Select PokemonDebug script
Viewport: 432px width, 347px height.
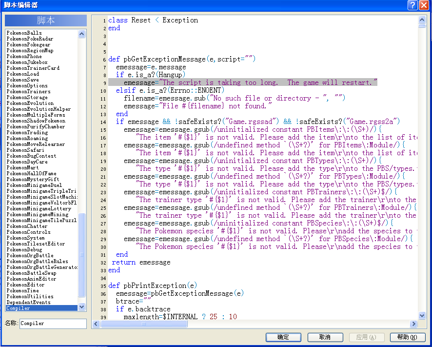(x=24, y=249)
